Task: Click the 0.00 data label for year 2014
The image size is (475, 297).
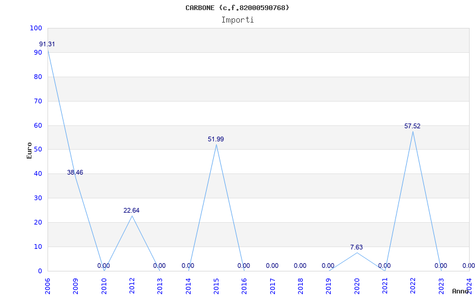Action: click(x=188, y=266)
